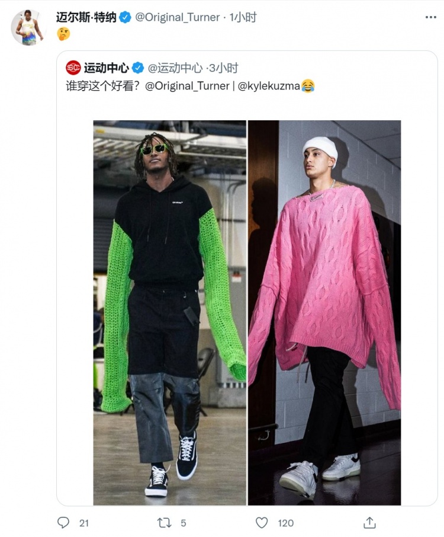Open the @Original_Turner handle in header
Image resolution: width=444 pixels, height=537 pixels.
point(178,17)
